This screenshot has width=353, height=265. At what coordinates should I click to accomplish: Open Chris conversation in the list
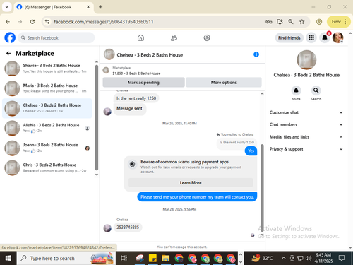coord(47,167)
